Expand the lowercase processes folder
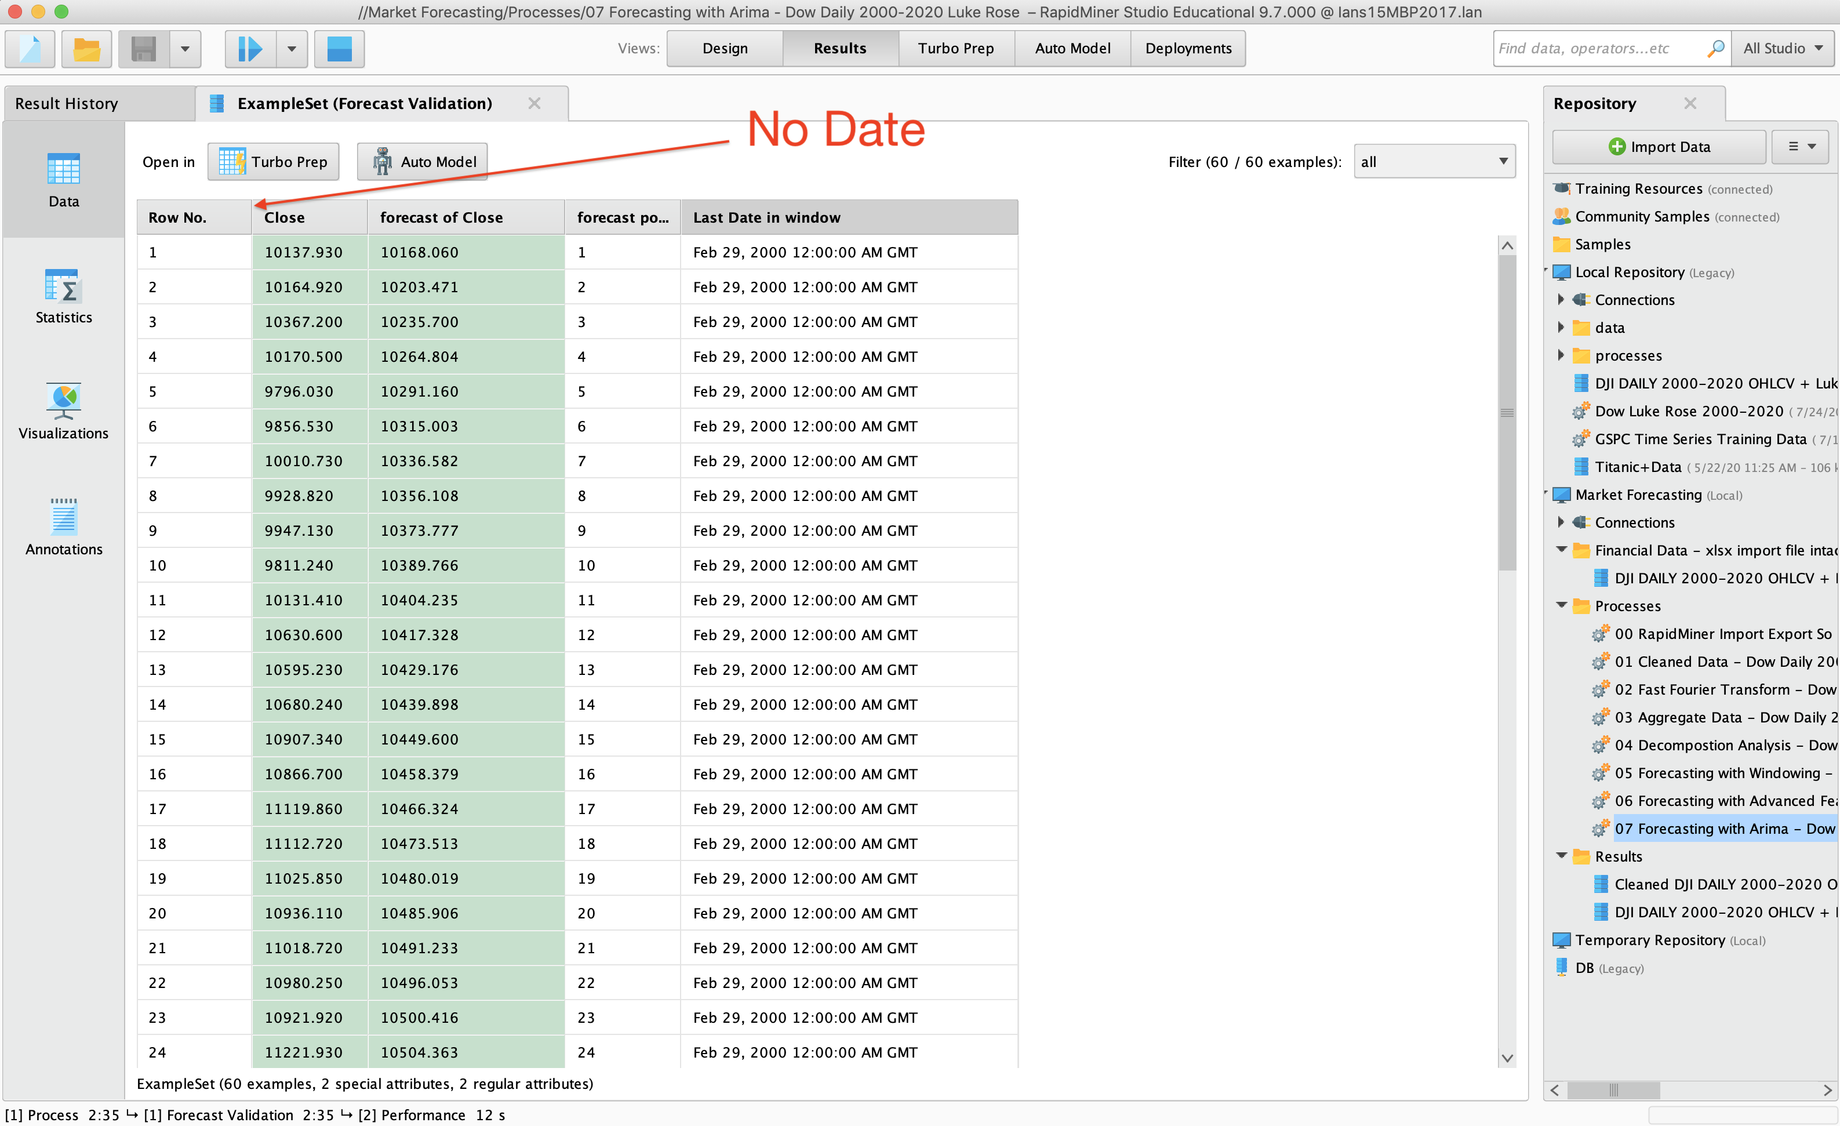Screen dimensions: 1840x1126 pos(1561,355)
